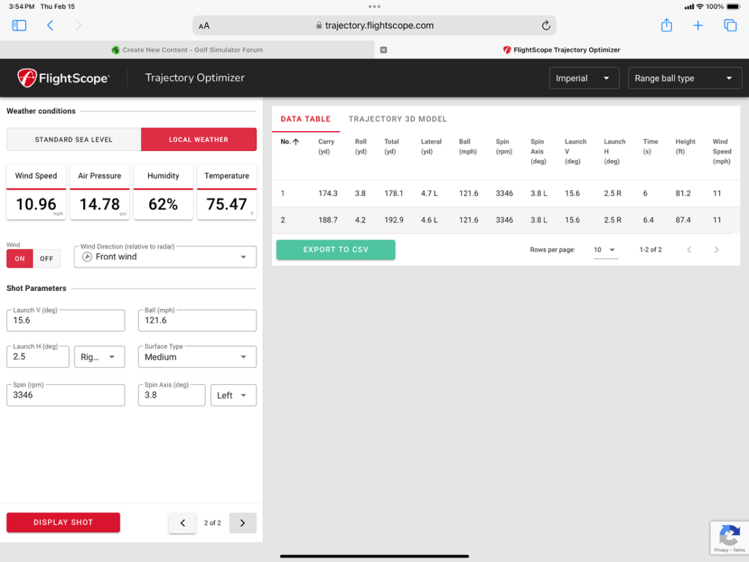Click the Temperature 75.47 card
The height and width of the screenshot is (562, 749).
[x=227, y=192]
